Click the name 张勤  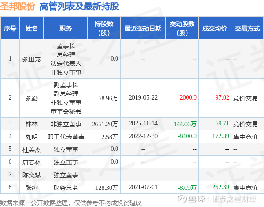32,98
